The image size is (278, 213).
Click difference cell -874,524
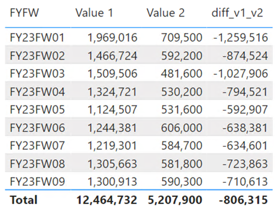coord(245,56)
